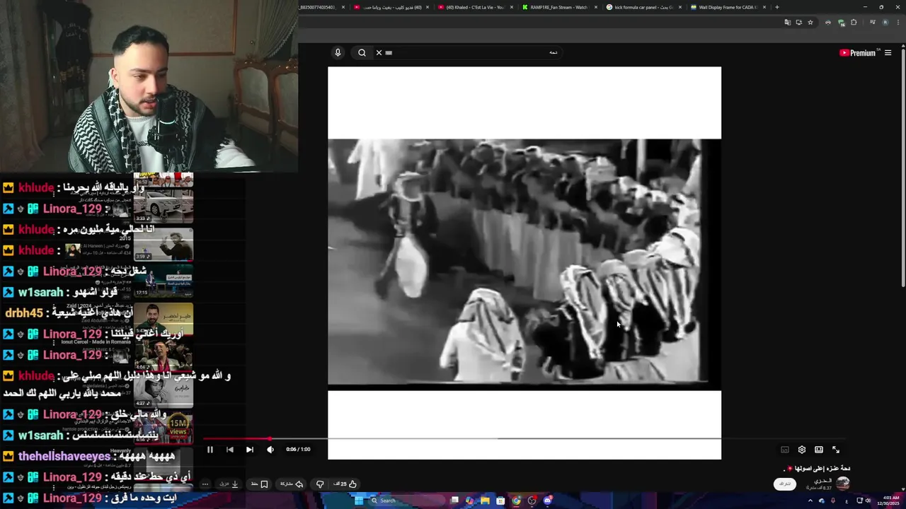Image resolution: width=906 pixels, height=509 pixels.
Task: Start voice search with microphone icon
Action: pyautogui.click(x=338, y=52)
